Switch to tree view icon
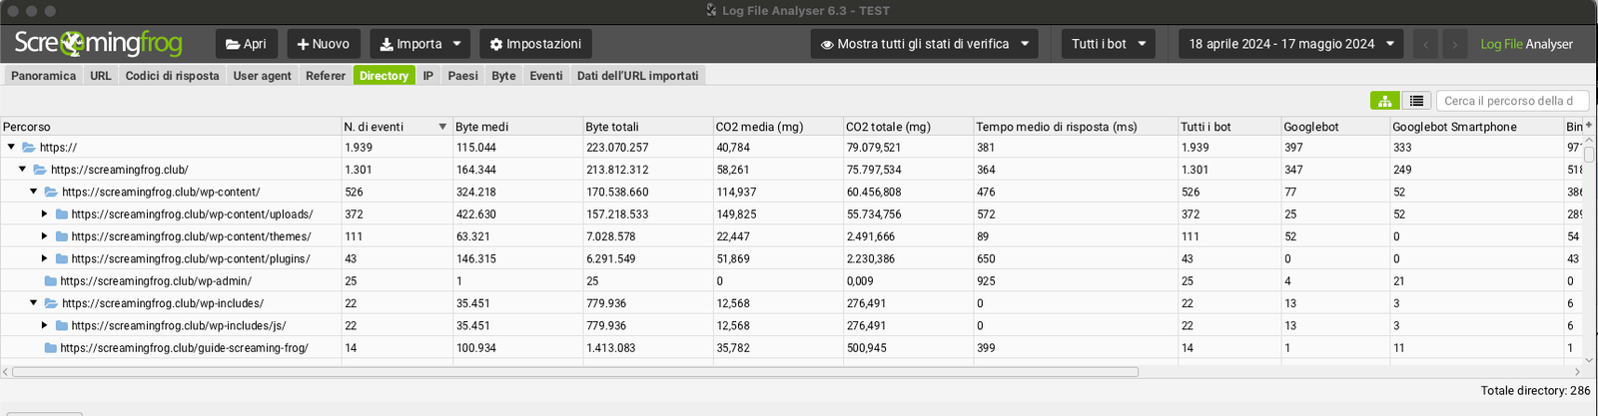 pyautogui.click(x=1384, y=101)
